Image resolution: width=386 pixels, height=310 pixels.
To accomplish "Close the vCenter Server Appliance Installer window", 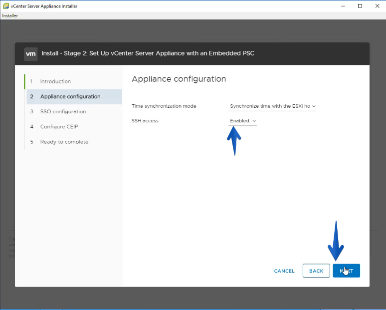I will [377, 6].
